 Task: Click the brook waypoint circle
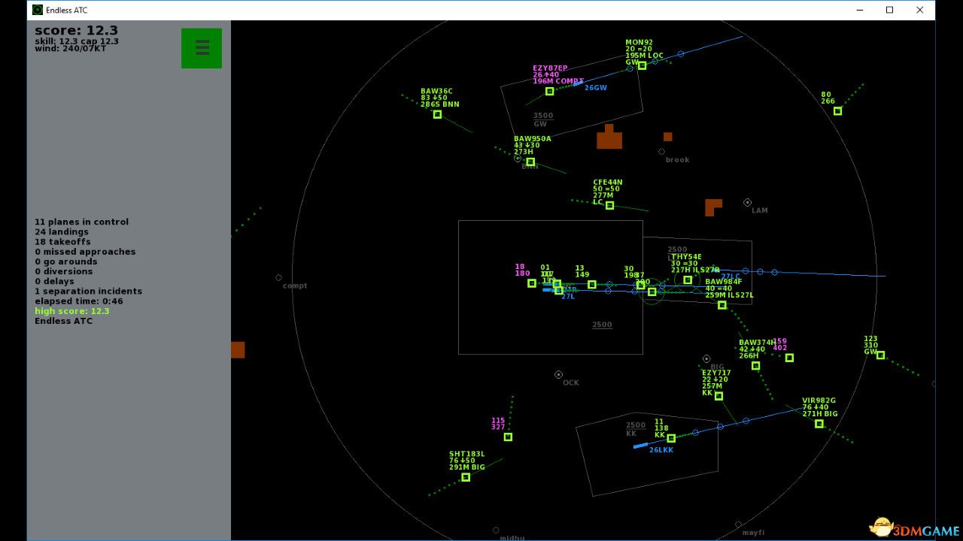pos(661,152)
